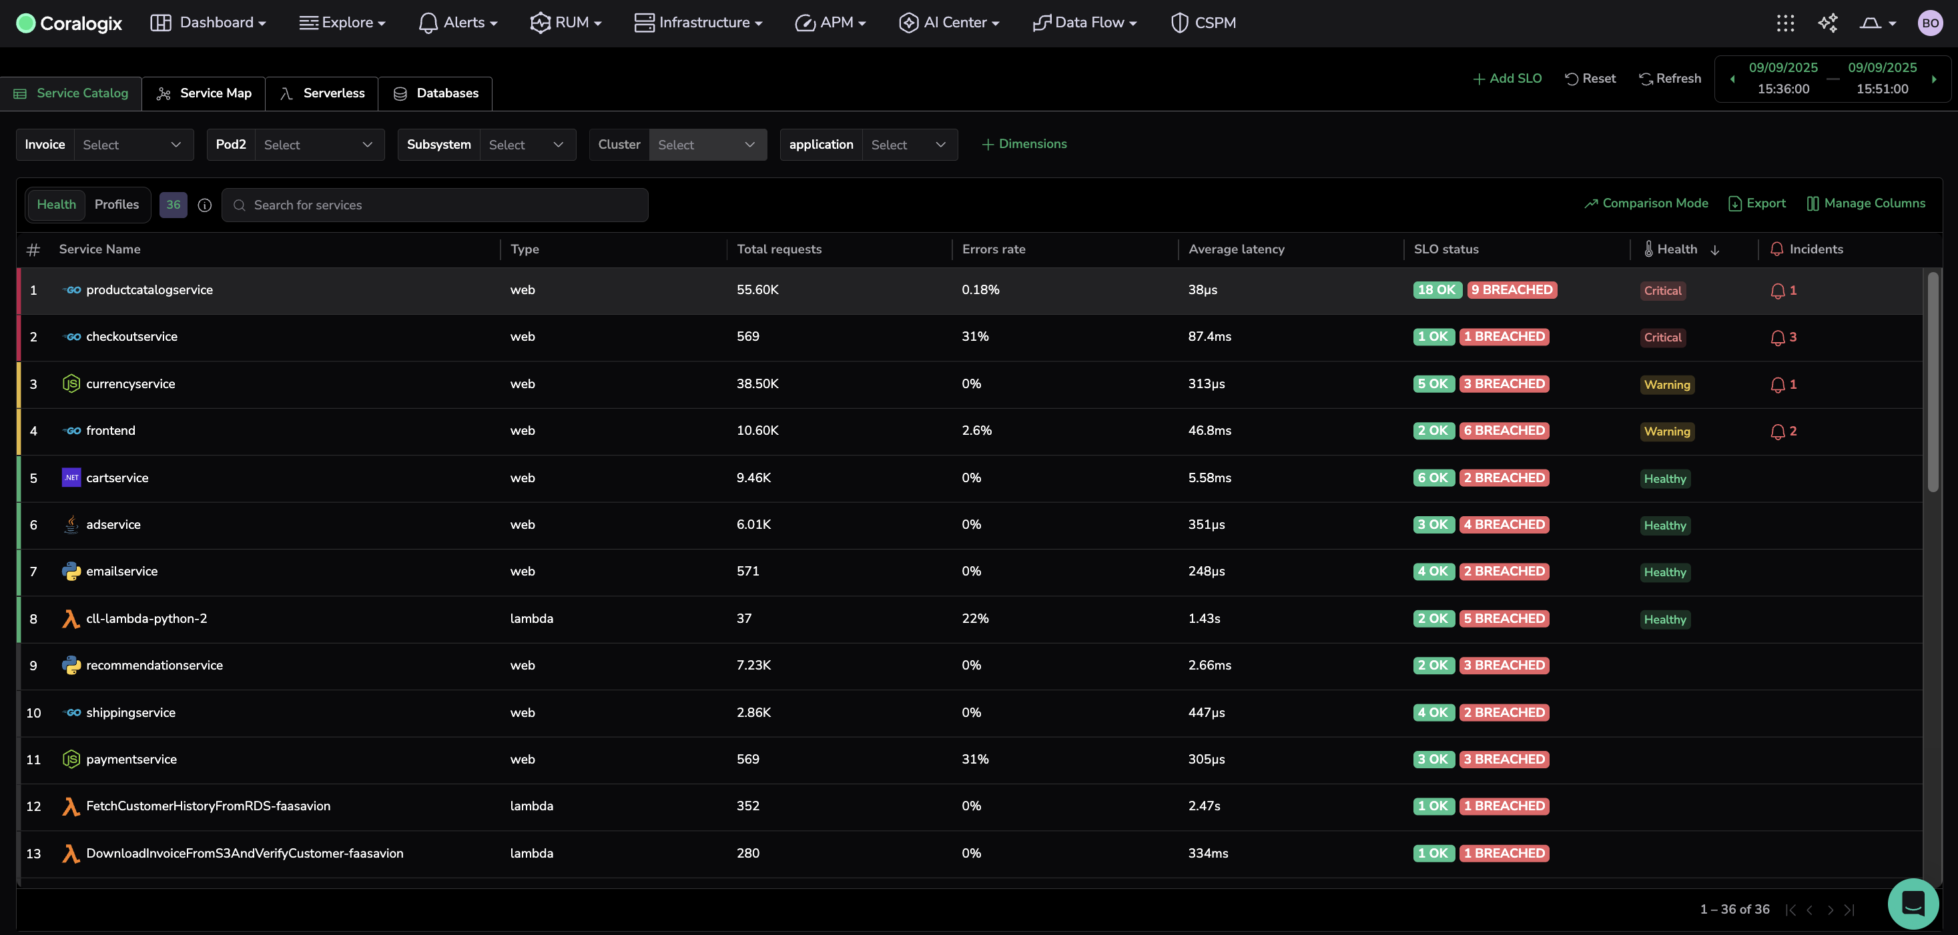Screen dimensions: 1958x935
Task: Click the Errors rate column header
Action: 994,250
